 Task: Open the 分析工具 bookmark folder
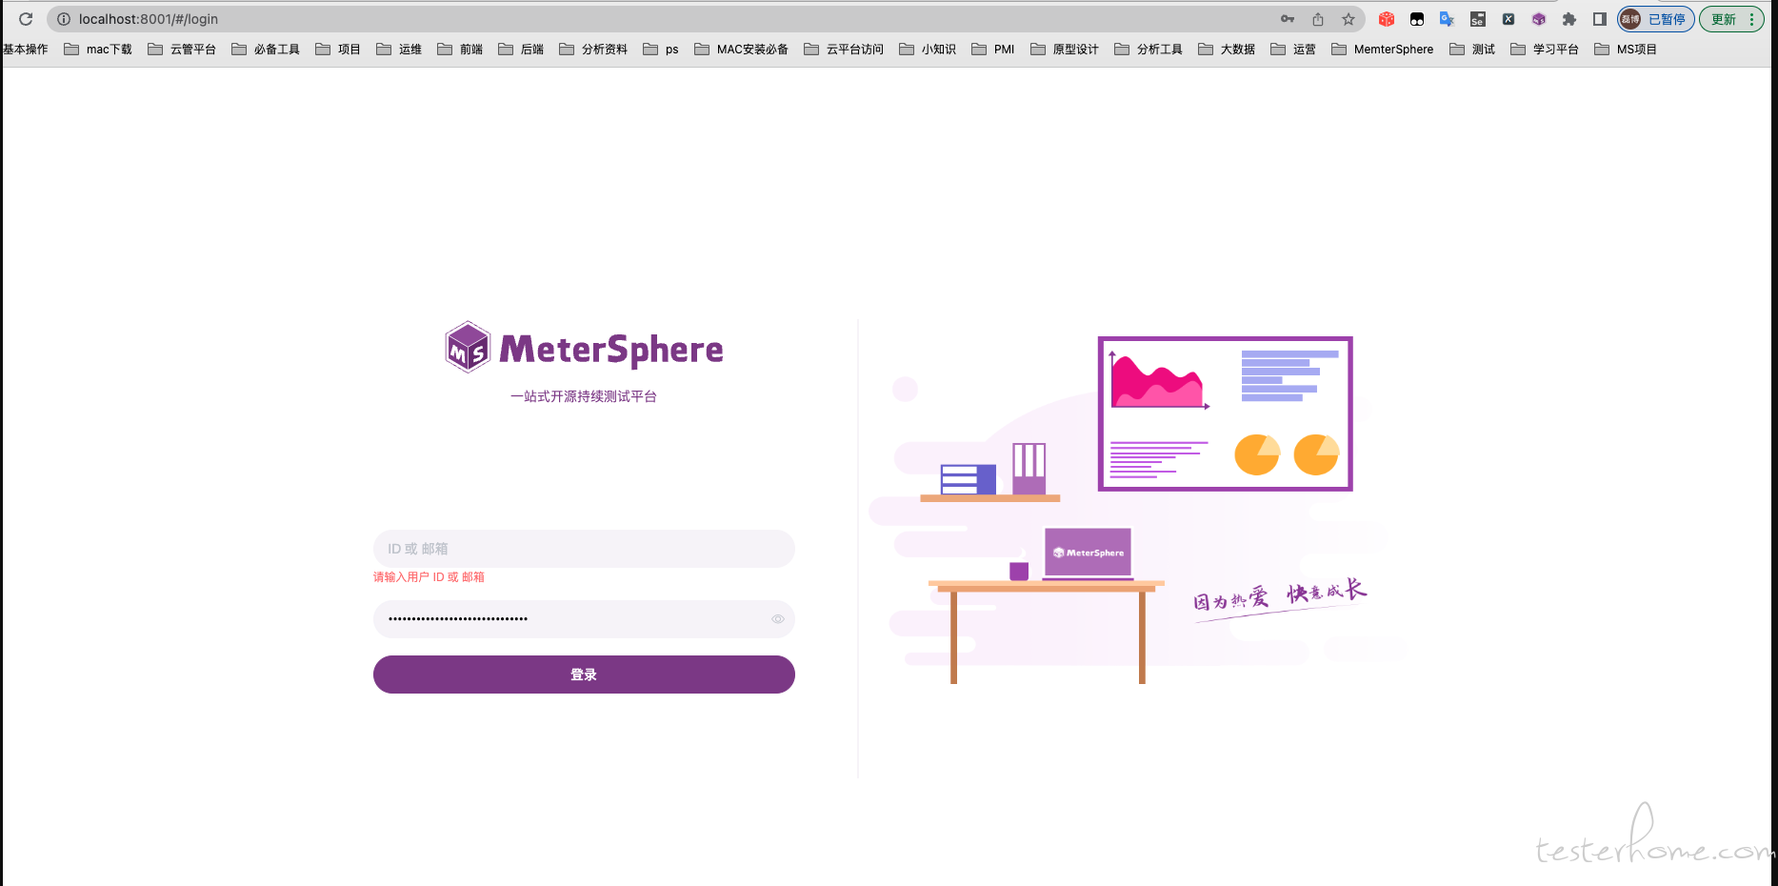click(1149, 50)
